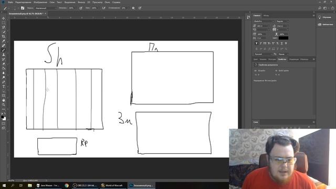Toggle All Caps in Character panel
This screenshot has width=336, height=189.
[265, 43]
